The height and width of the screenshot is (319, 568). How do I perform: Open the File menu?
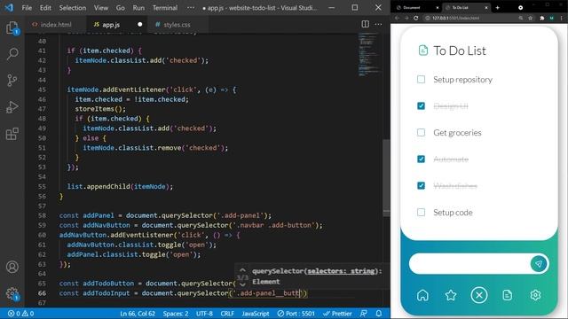pyautogui.click(x=27, y=8)
